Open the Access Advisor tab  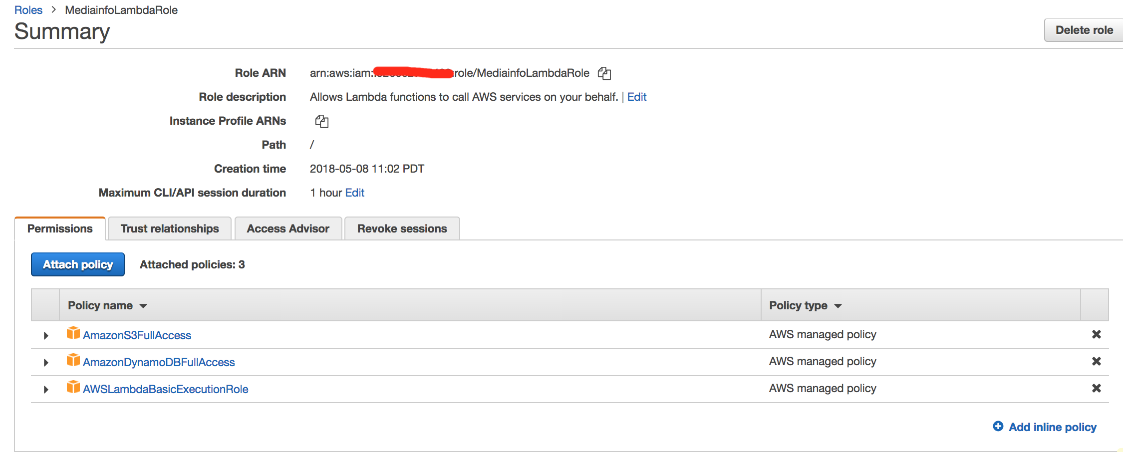[288, 228]
